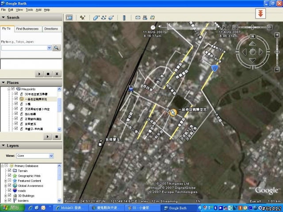
Task: Open the File menu
Action: coord(3,10)
